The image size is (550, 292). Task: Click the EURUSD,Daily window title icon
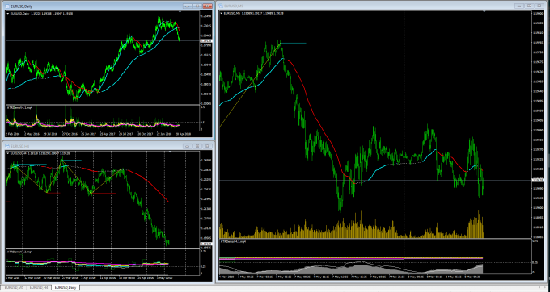click(x=8, y=6)
